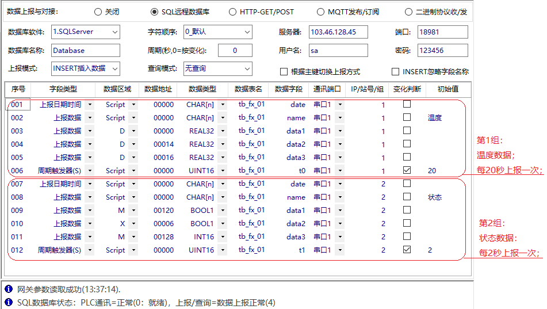
Task: Expand the 字符顺序 combo box
Action: (x=246, y=32)
